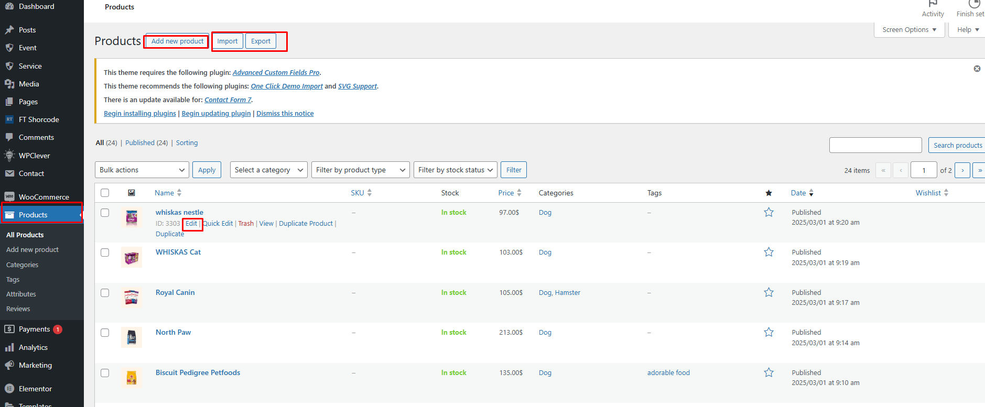This screenshot has width=985, height=407.
Task: Open the Media library icon
Action: [9, 84]
